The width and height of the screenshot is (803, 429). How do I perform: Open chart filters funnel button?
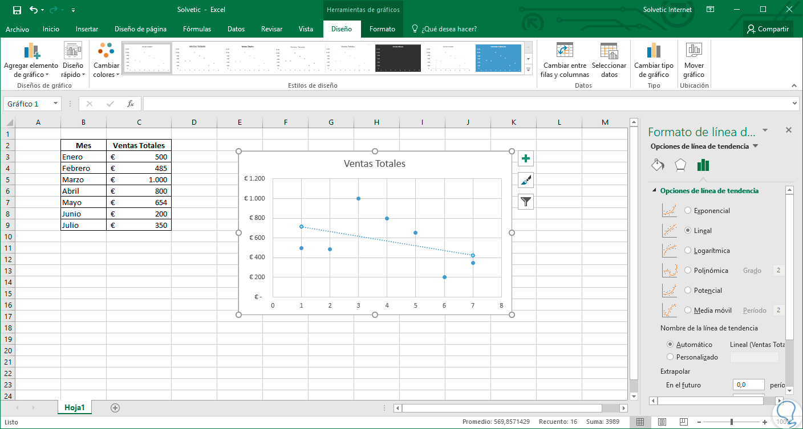pos(526,201)
